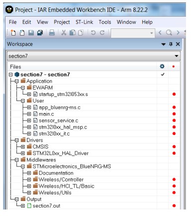This screenshot has height=216, width=191.
Task: Click the EWARM folder icon
Action: click(x=29, y=87)
